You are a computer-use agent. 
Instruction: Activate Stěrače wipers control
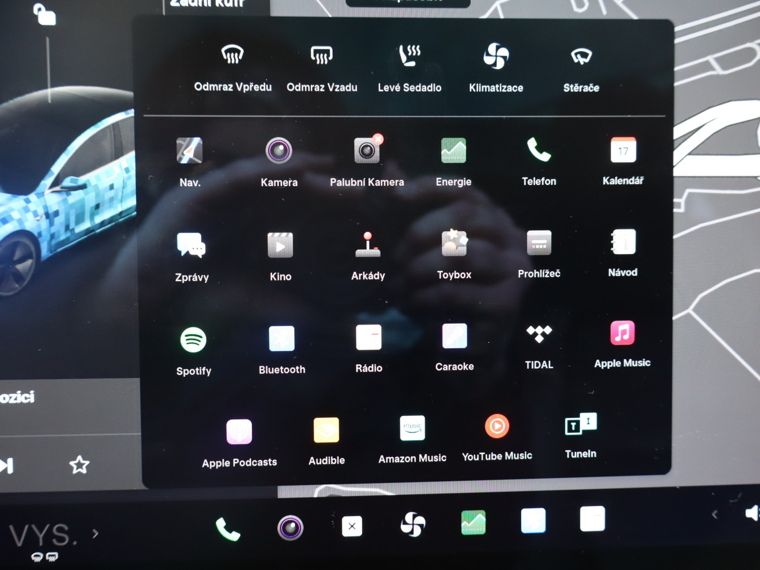581,57
